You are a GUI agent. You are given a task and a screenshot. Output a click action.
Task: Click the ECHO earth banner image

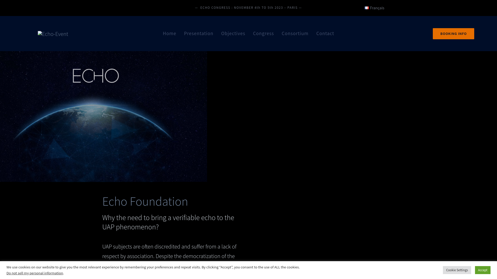click(x=104, y=117)
